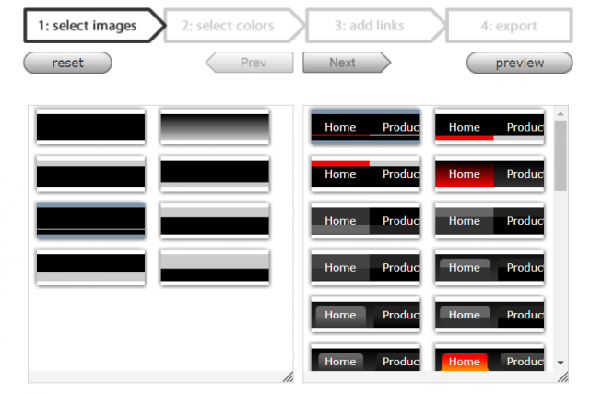Pick the style with red bar above Home

coord(365,174)
